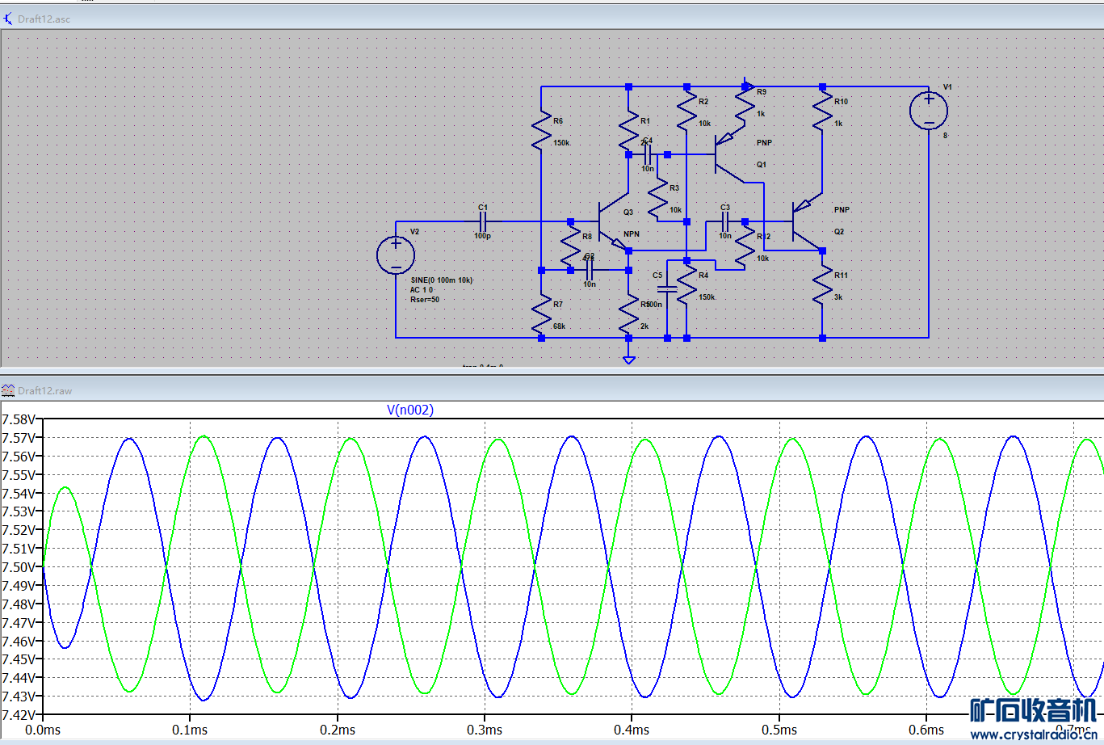Click the 3k value of R11

839,297
